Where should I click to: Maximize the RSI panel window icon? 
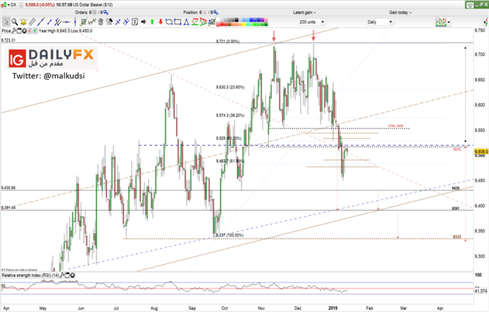click(68, 275)
